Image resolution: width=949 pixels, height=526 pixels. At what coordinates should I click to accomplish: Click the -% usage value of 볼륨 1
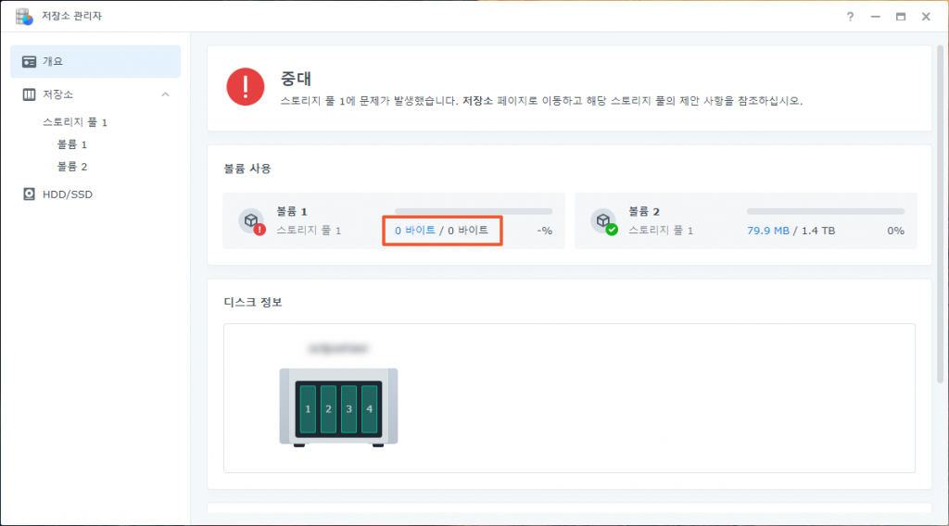point(545,231)
